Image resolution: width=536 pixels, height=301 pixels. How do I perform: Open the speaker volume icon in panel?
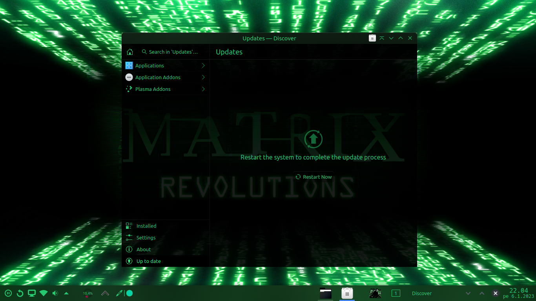pos(55,293)
